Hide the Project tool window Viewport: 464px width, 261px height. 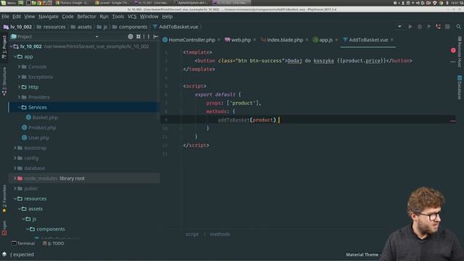click(156, 36)
